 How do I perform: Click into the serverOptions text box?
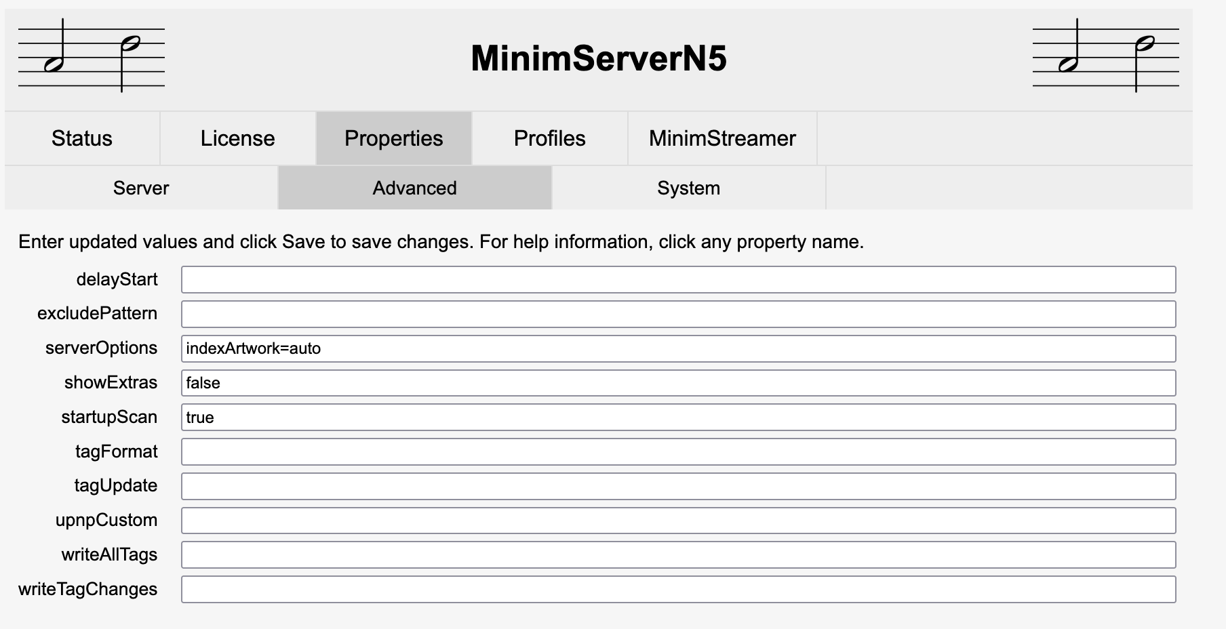678,348
